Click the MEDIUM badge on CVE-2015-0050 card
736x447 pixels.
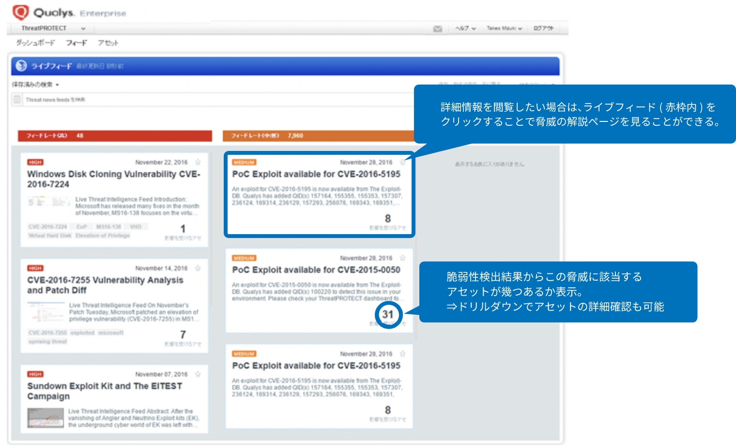tap(244, 258)
